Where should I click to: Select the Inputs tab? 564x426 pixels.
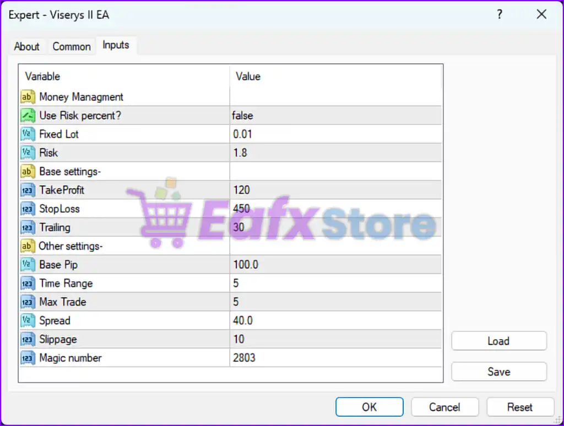[116, 45]
